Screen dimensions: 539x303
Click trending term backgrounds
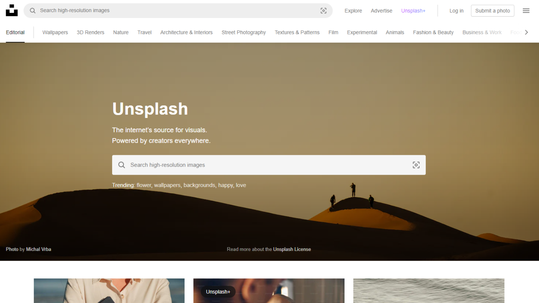pos(199,185)
